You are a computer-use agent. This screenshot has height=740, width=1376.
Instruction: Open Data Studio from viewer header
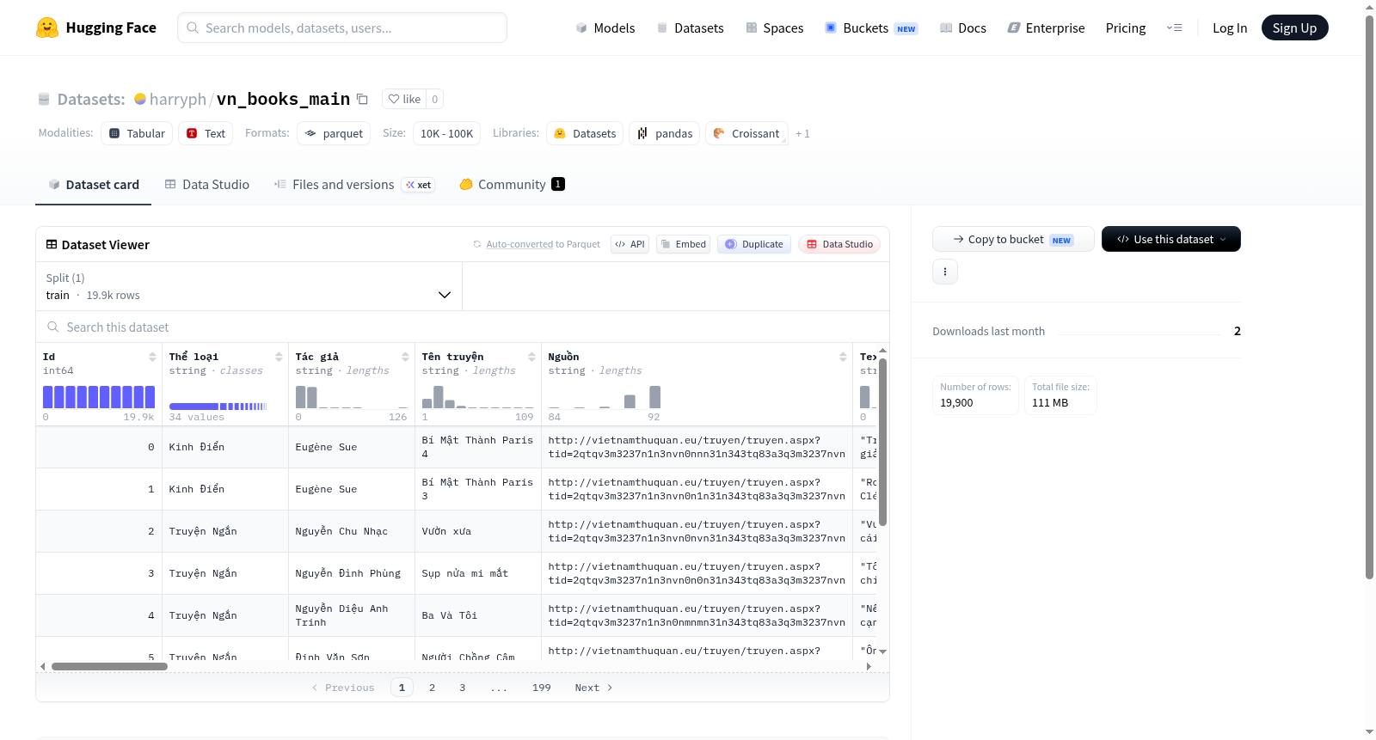pyautogui.click(x=839, y=244)
